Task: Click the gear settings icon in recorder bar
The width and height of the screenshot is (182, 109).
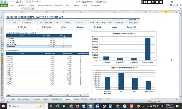Action: pyautogui.click(x=161, y=2)
